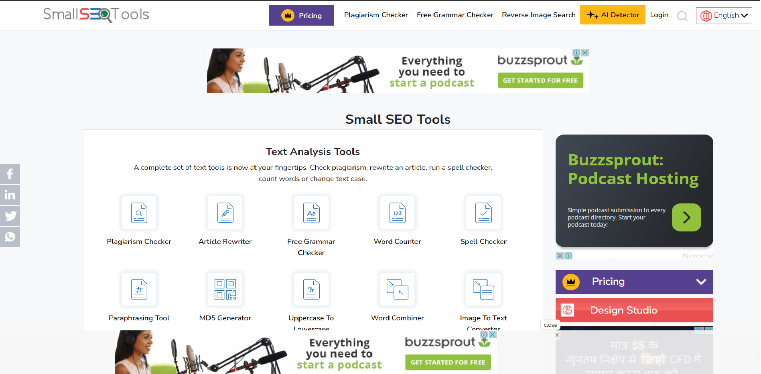Click GET STARTED FOR FREE in top ad
This screenshot has width=761, height=374.
[x=540, y=80]
